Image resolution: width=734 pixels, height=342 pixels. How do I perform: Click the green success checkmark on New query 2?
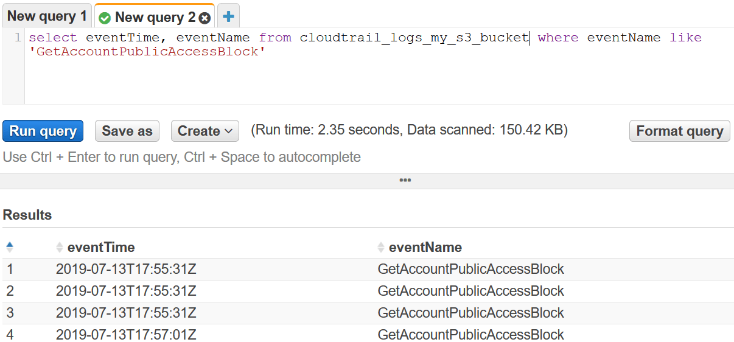pyautogui.click(x=105, y=18)
